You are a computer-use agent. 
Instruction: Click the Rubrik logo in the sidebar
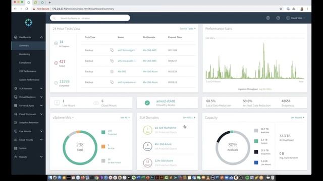28,22
